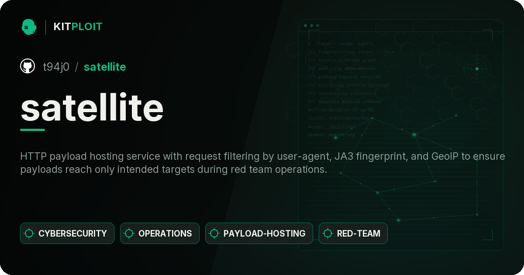Select the OPERATIONS tag

pyautogui.click(x=160, y=234)
